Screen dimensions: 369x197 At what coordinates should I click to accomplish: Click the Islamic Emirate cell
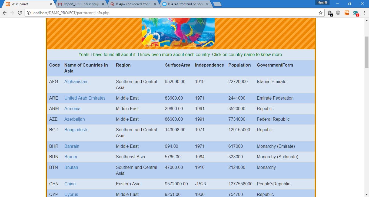[271, 81]
